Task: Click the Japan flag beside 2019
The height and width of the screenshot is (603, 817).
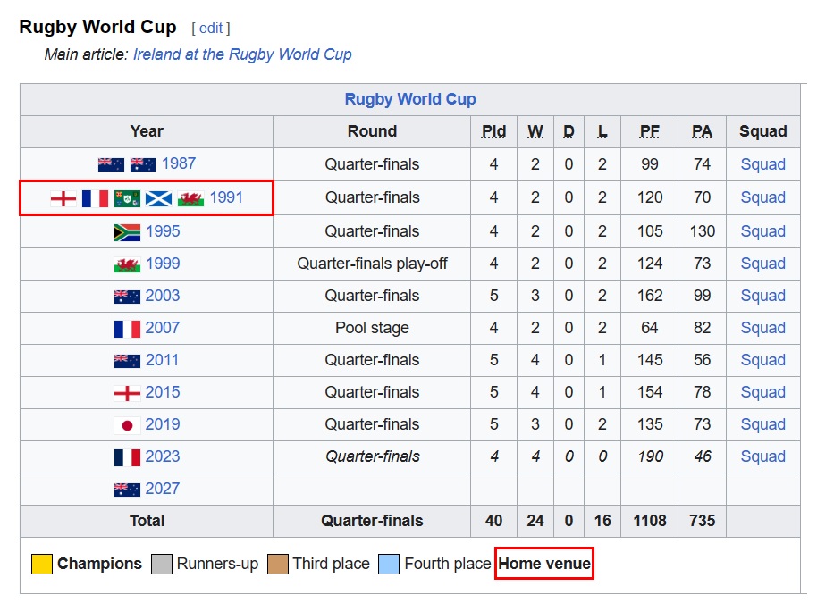Action: pos(128,425)
